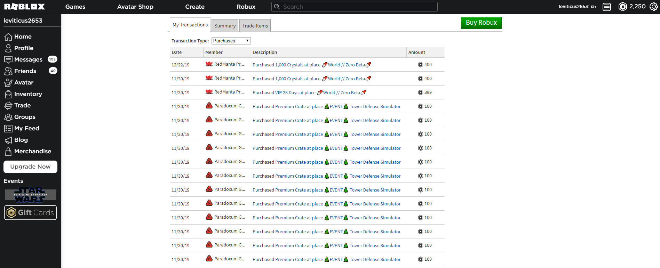
Task: Open the Avatar icon in sidebar
Action: coord(8,82)
